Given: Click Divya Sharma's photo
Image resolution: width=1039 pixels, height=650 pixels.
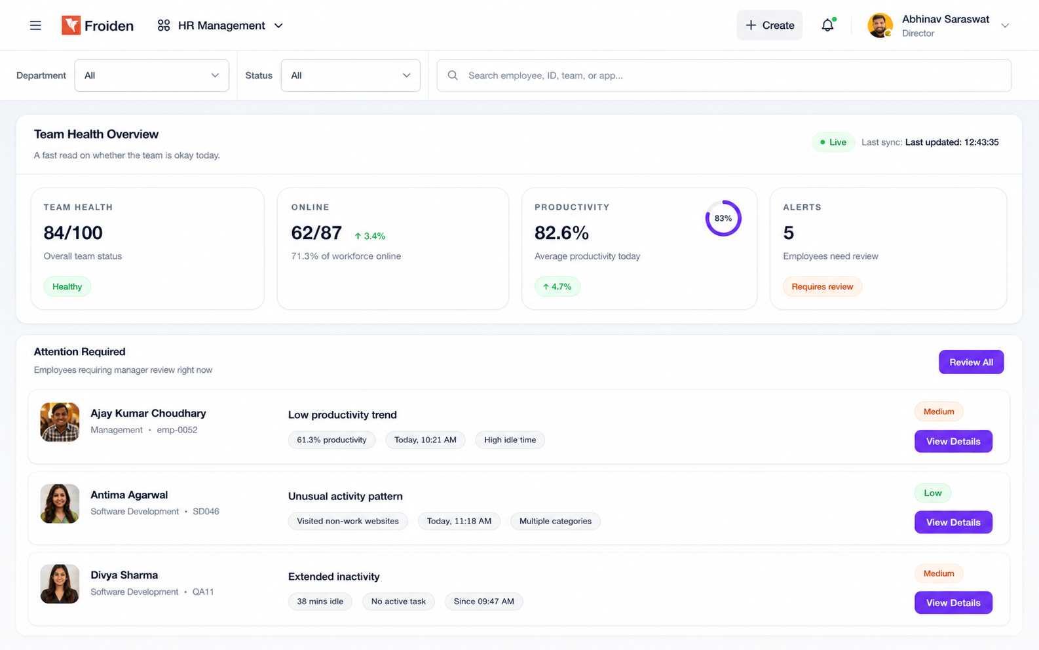Looking at the screenshot, I should pyautogui.click(x=60, y=584).
